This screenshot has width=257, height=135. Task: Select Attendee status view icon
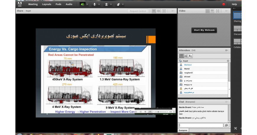[x=190, y=56]
